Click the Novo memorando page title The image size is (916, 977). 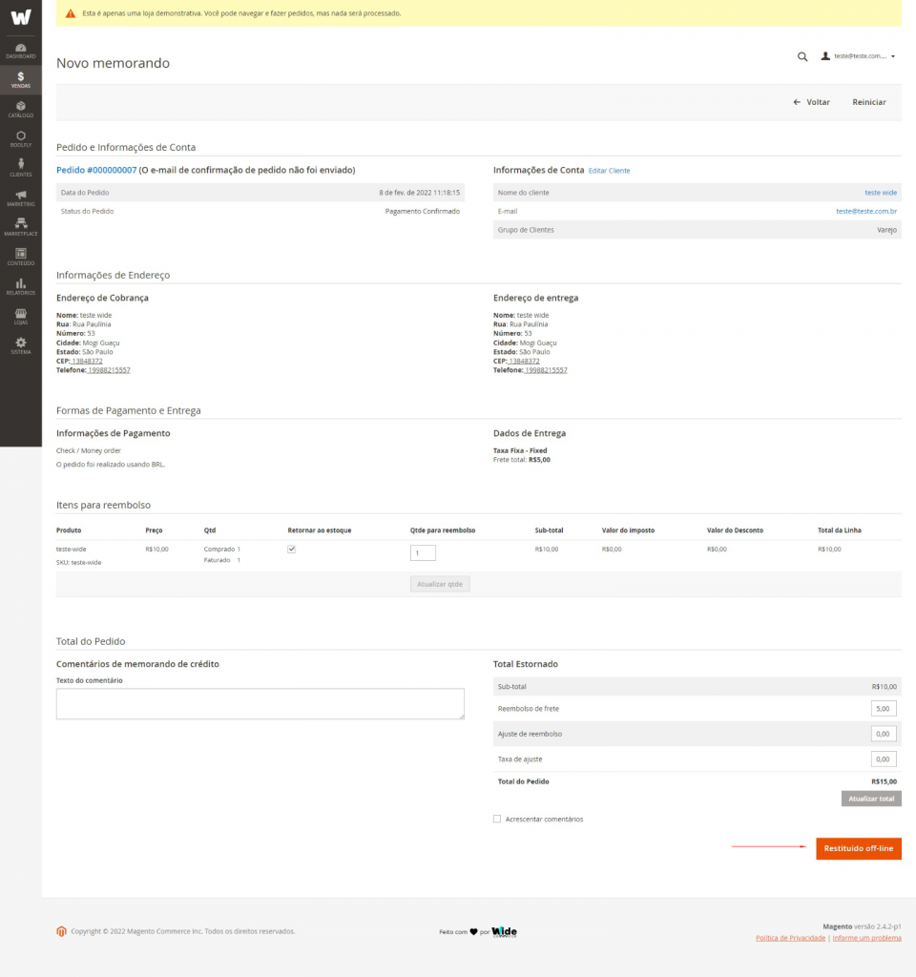click(x=113, y=63)
